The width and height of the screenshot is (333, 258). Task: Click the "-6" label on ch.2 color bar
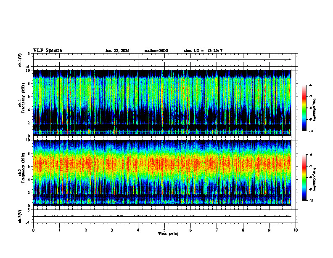click(x=310, y=155)
